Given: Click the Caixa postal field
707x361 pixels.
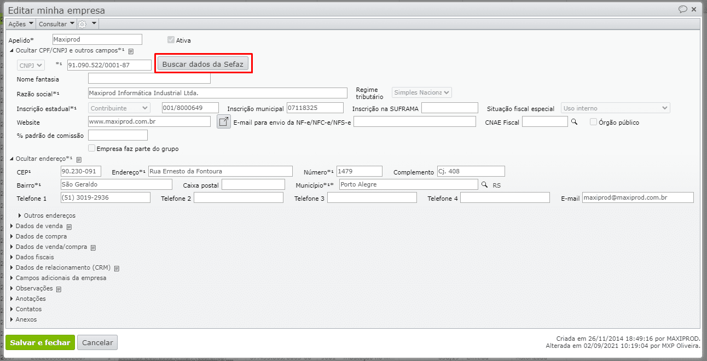Looking at the screenshot, I should [x=253, y=184].
